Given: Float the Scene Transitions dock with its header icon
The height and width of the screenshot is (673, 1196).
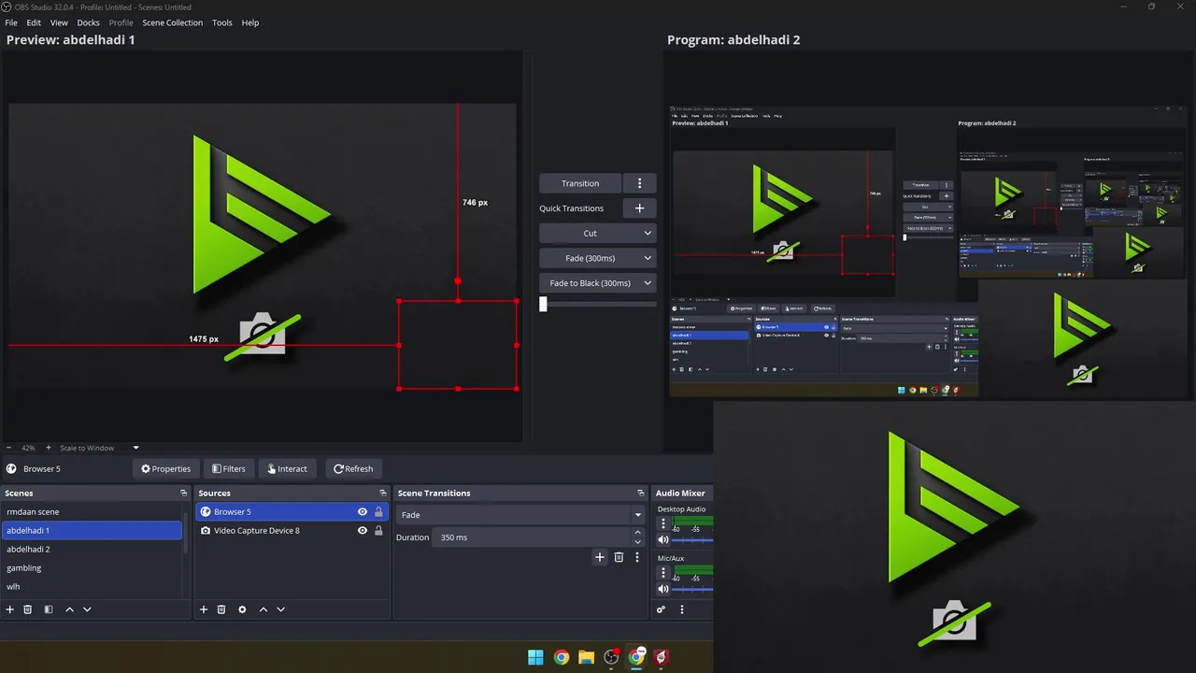Looking at the screenshot, I should [640, 493].
